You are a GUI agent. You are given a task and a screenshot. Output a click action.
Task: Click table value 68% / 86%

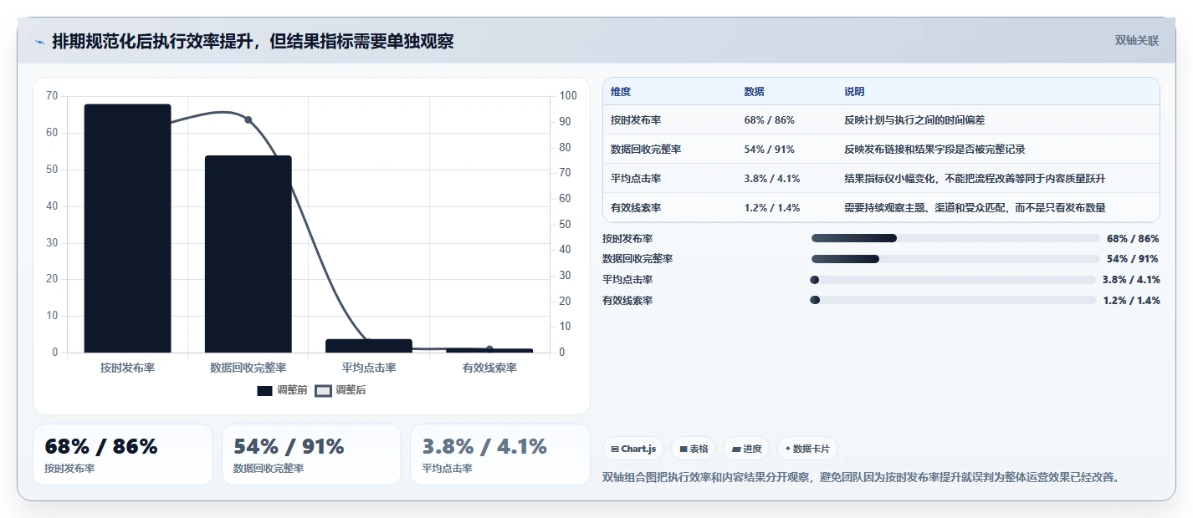click(769, 120)
